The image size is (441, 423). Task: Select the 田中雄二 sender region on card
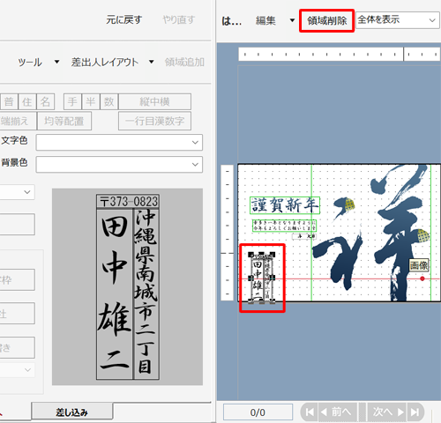tap(262, 278)
